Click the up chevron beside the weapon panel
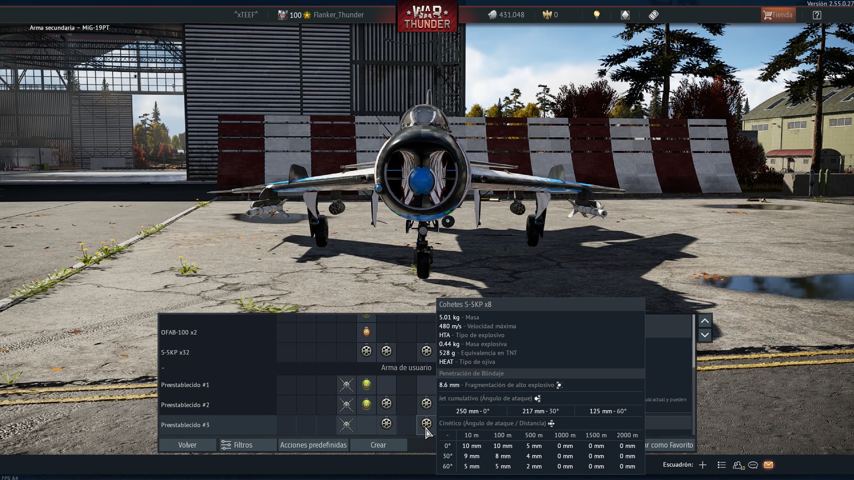Viewport: 854px width, 480px height. coord(704,321)
